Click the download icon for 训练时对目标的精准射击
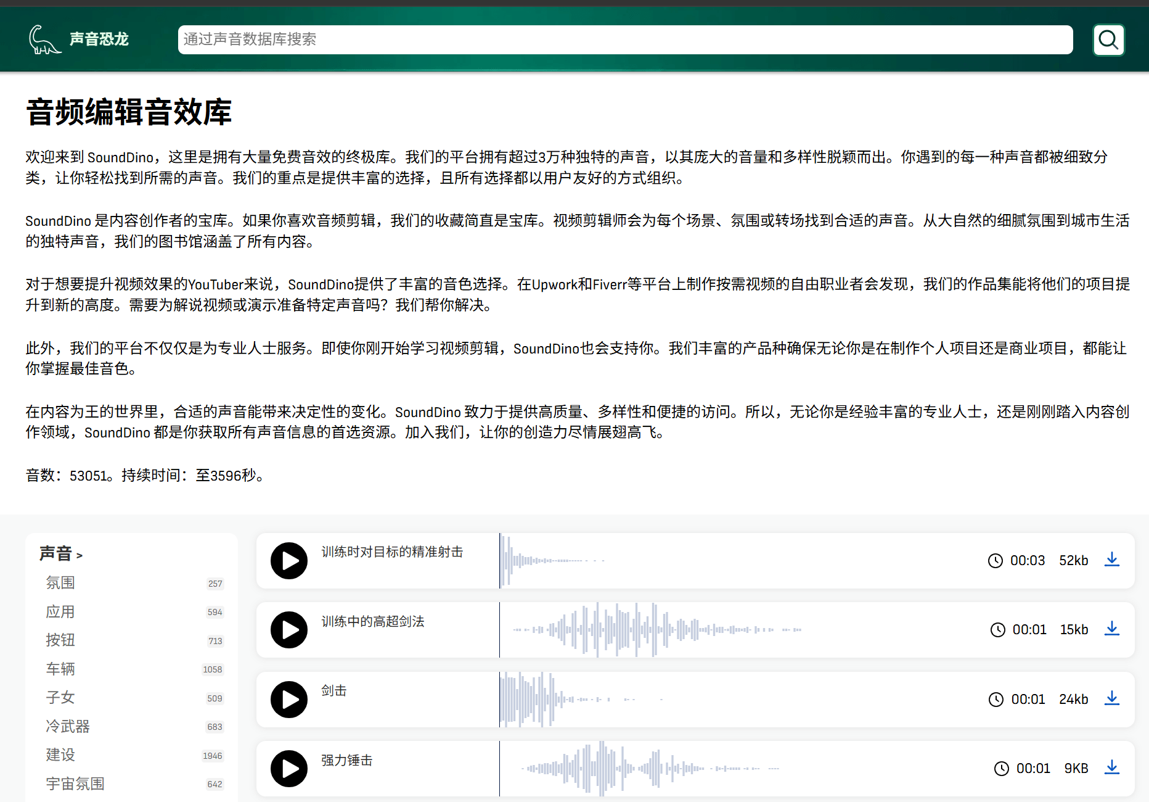The image size is (1149, 802). pos(1112,560)
